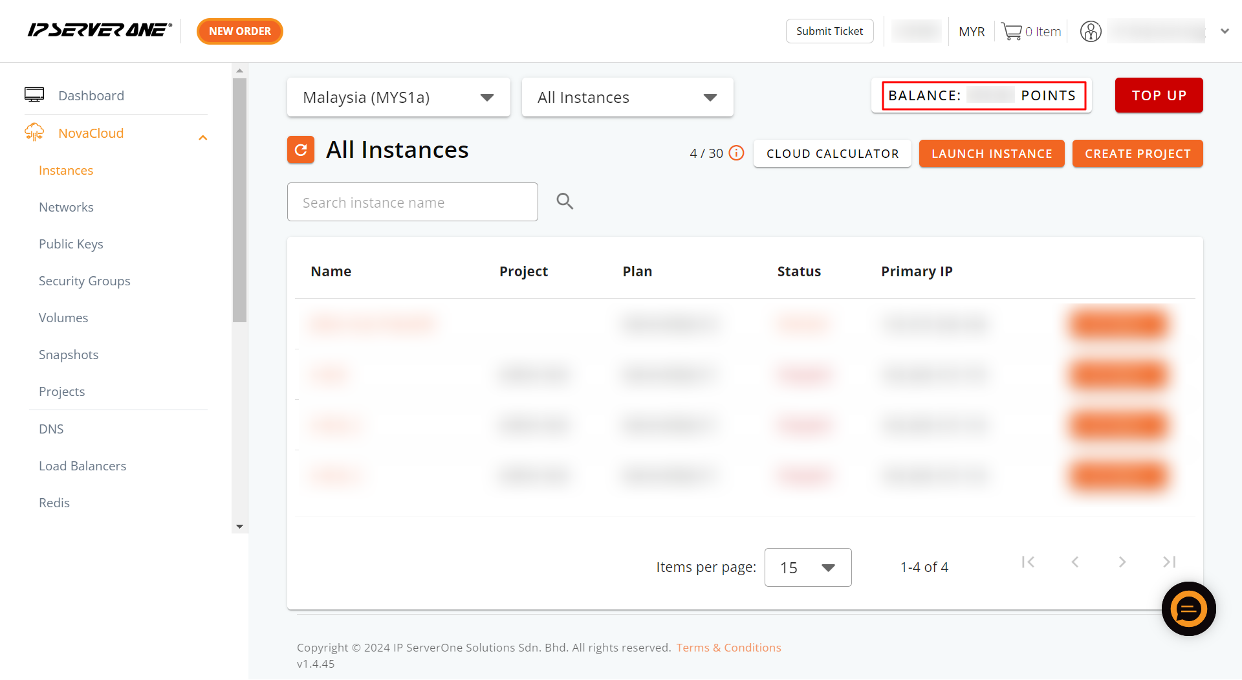1242x680 pixels.
Task: Open the Dashboard page
Action: pyautogui.click(x=91, y=95)
